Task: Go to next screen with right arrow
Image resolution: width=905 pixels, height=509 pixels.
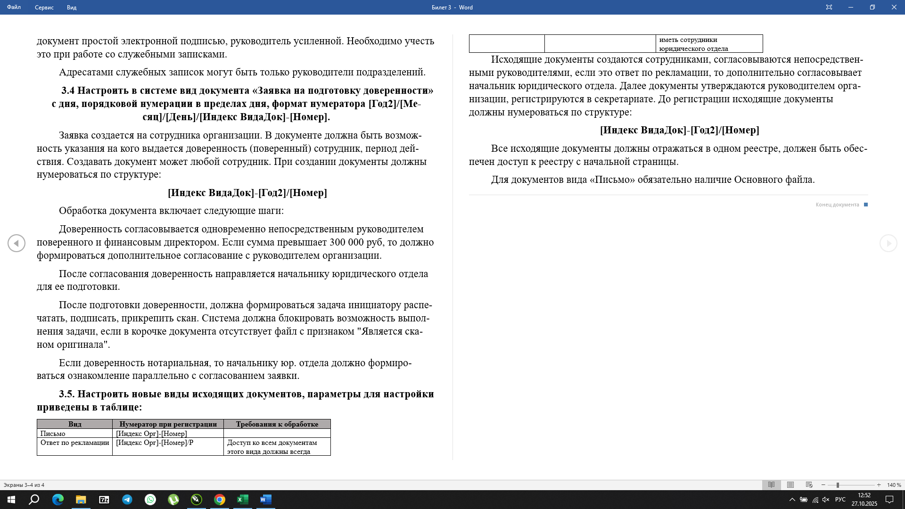Action: click(889, 243)
